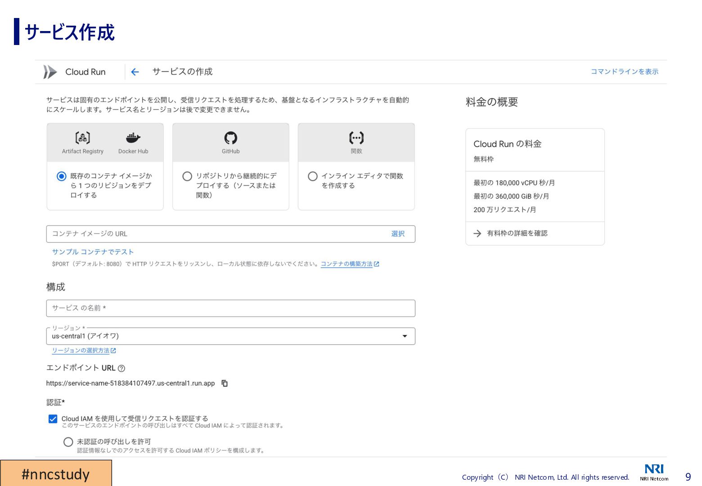The height and width of the screenshot is (486, 702).
Task: Click the endpoint URL text https://service-name-518384107497
Action: pyautogui.click(x=130, y=383)
